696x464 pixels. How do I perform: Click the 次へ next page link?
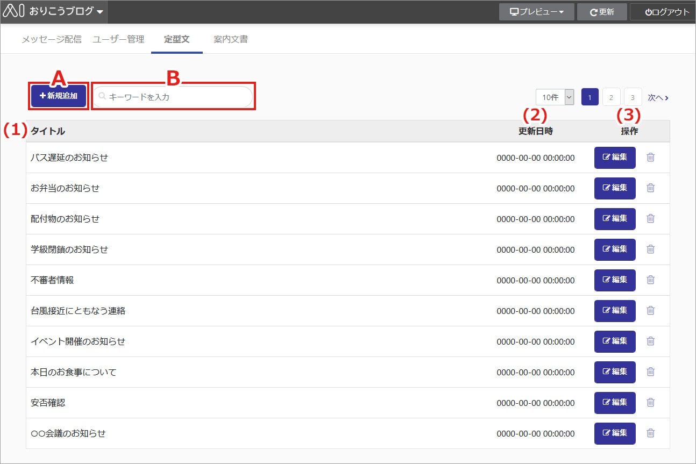(658, 97)
